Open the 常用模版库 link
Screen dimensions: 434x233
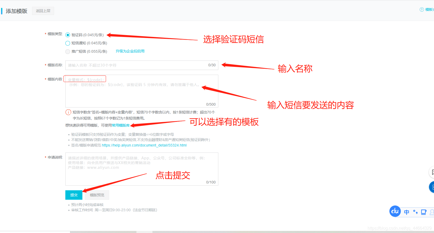click(x=121, y=125)
